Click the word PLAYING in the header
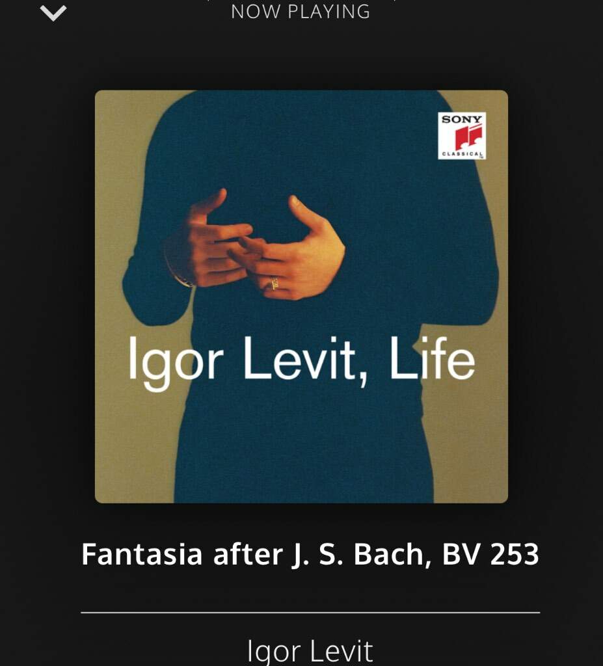Image resolution: width=603 pixels, height=666 pixels. point(329,12)
